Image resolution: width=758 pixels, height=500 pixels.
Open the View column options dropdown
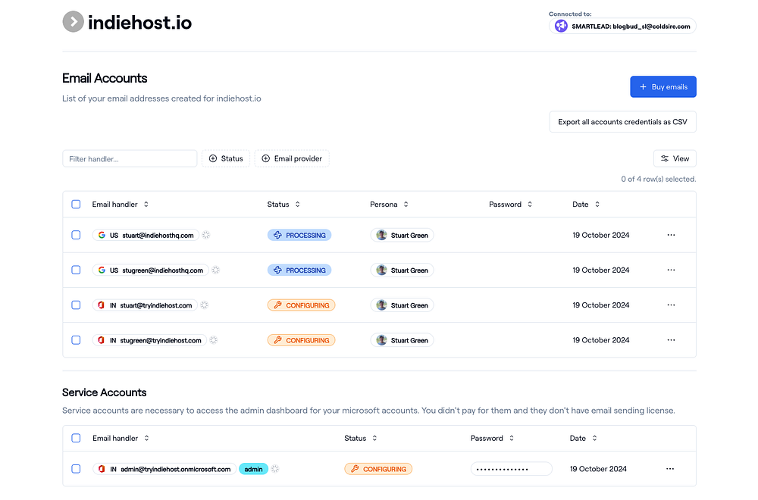pyautogui.click(x=675, y=158)
